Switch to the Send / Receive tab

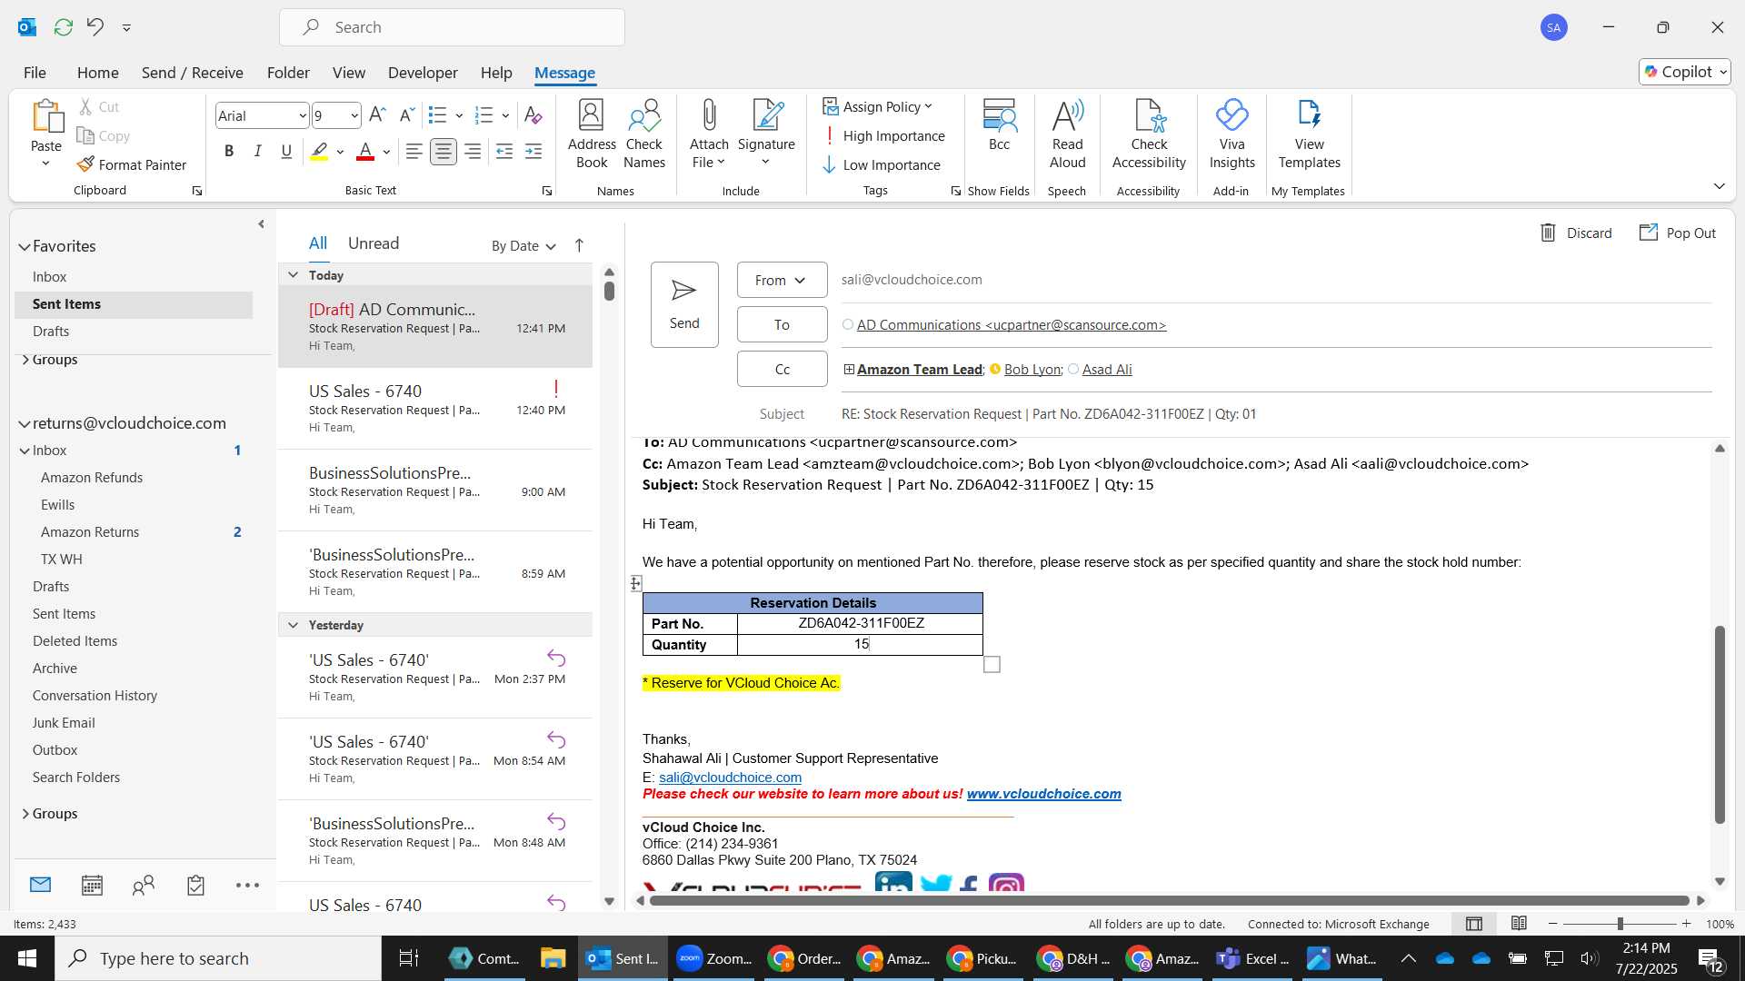click(192, 73)
